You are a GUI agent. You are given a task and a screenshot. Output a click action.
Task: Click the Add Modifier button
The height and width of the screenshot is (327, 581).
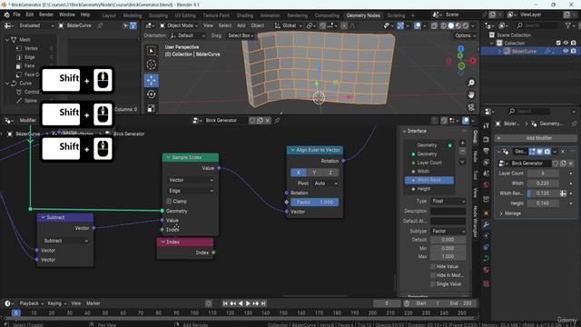click(536, 138)
